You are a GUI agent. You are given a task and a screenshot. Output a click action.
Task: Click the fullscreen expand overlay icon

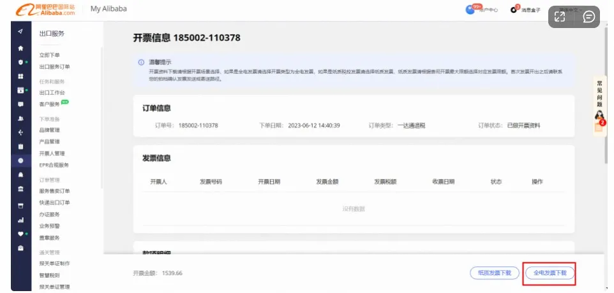tap(560, 17)
